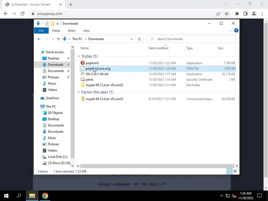This screenshot has width=268, height=201.
Task: Click the chevron after This PC in breadcrumb
Action: click(x=85, y=39)
